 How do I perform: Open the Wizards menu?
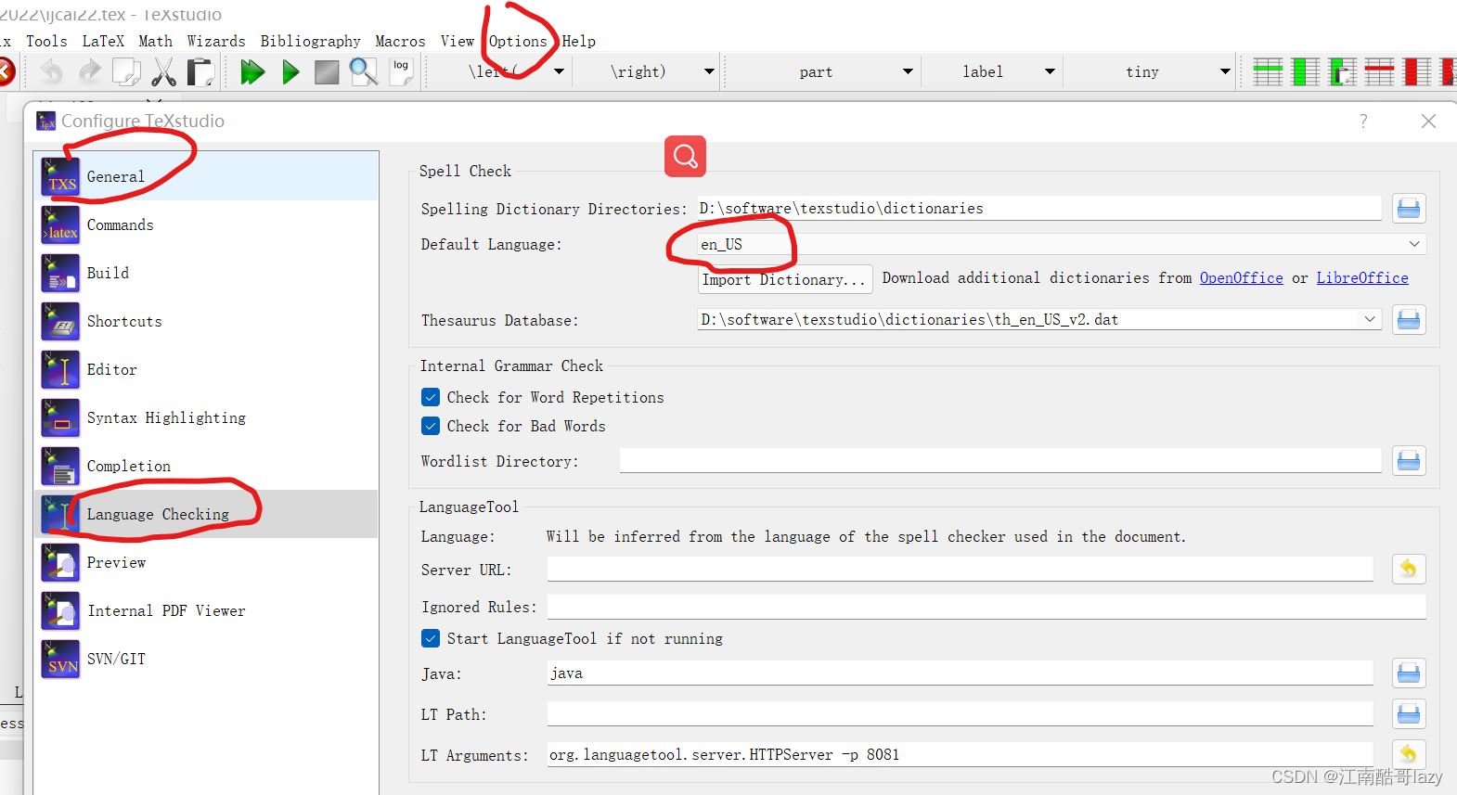tap(216, 41)
